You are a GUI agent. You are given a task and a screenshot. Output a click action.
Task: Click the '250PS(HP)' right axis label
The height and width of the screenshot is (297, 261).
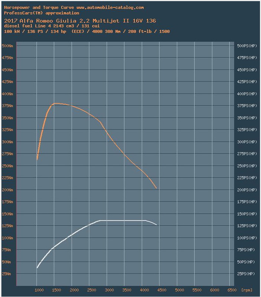click(x=247, y=166)
